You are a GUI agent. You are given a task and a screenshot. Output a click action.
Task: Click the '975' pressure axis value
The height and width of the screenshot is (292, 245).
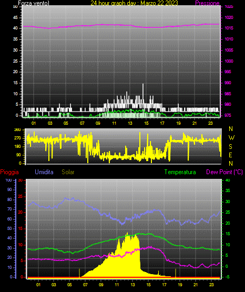228,115
